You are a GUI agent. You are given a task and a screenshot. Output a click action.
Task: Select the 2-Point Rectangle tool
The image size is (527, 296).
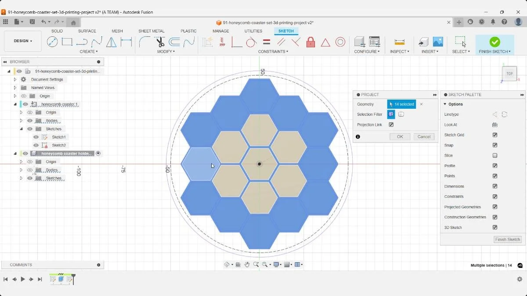click(x=67, y=42)
